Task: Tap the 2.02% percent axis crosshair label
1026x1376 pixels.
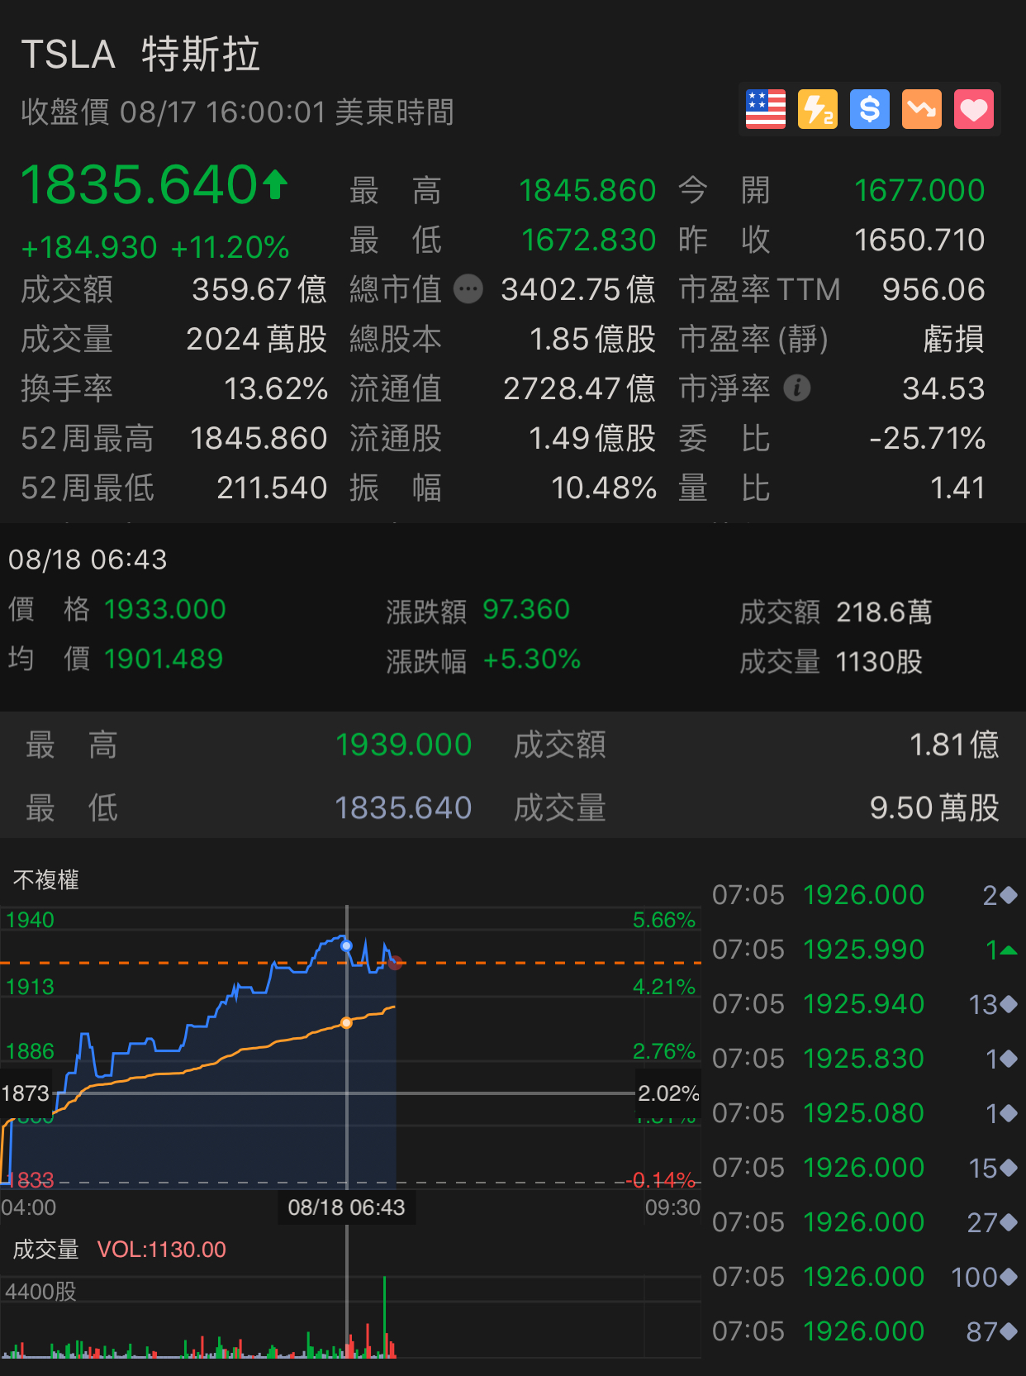Action: (x=667, y=1093)
